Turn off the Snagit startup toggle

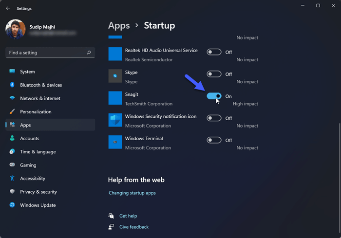214,96
